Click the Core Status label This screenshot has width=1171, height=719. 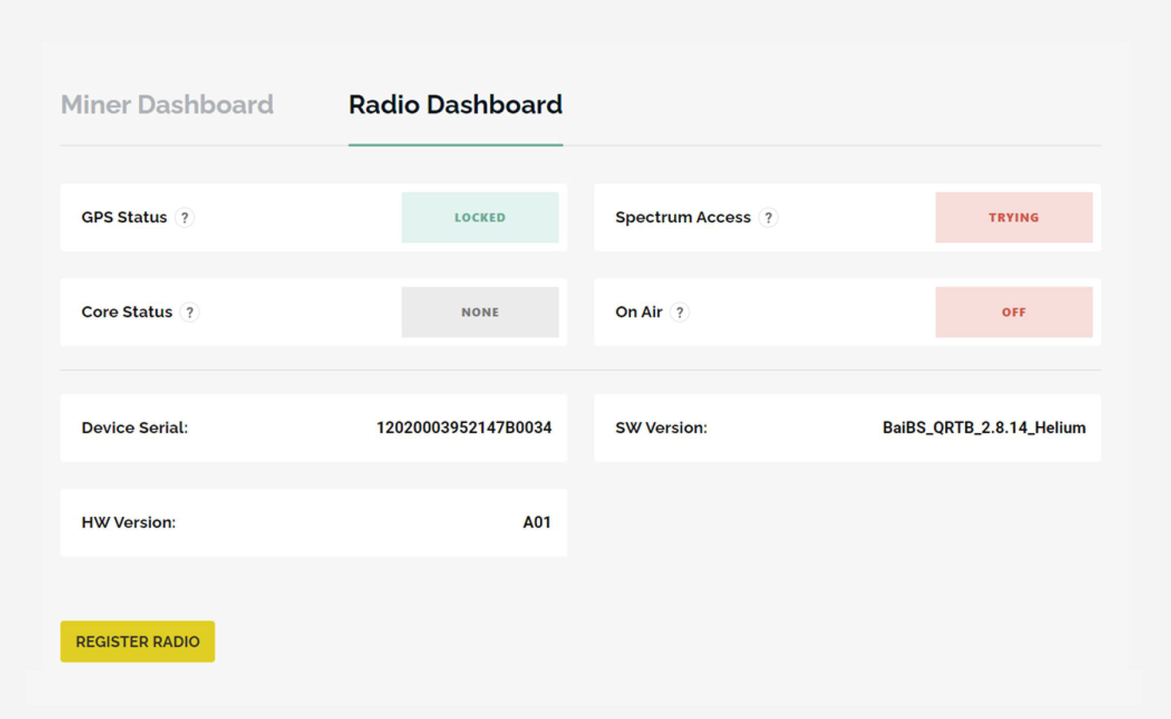pyautogui.click(x=126, y=312)
